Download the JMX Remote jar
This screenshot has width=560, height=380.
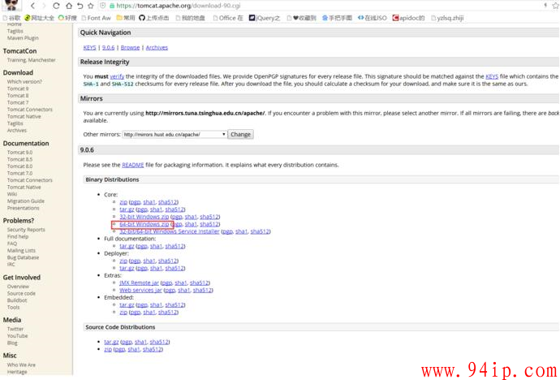(x=140, y=283)
